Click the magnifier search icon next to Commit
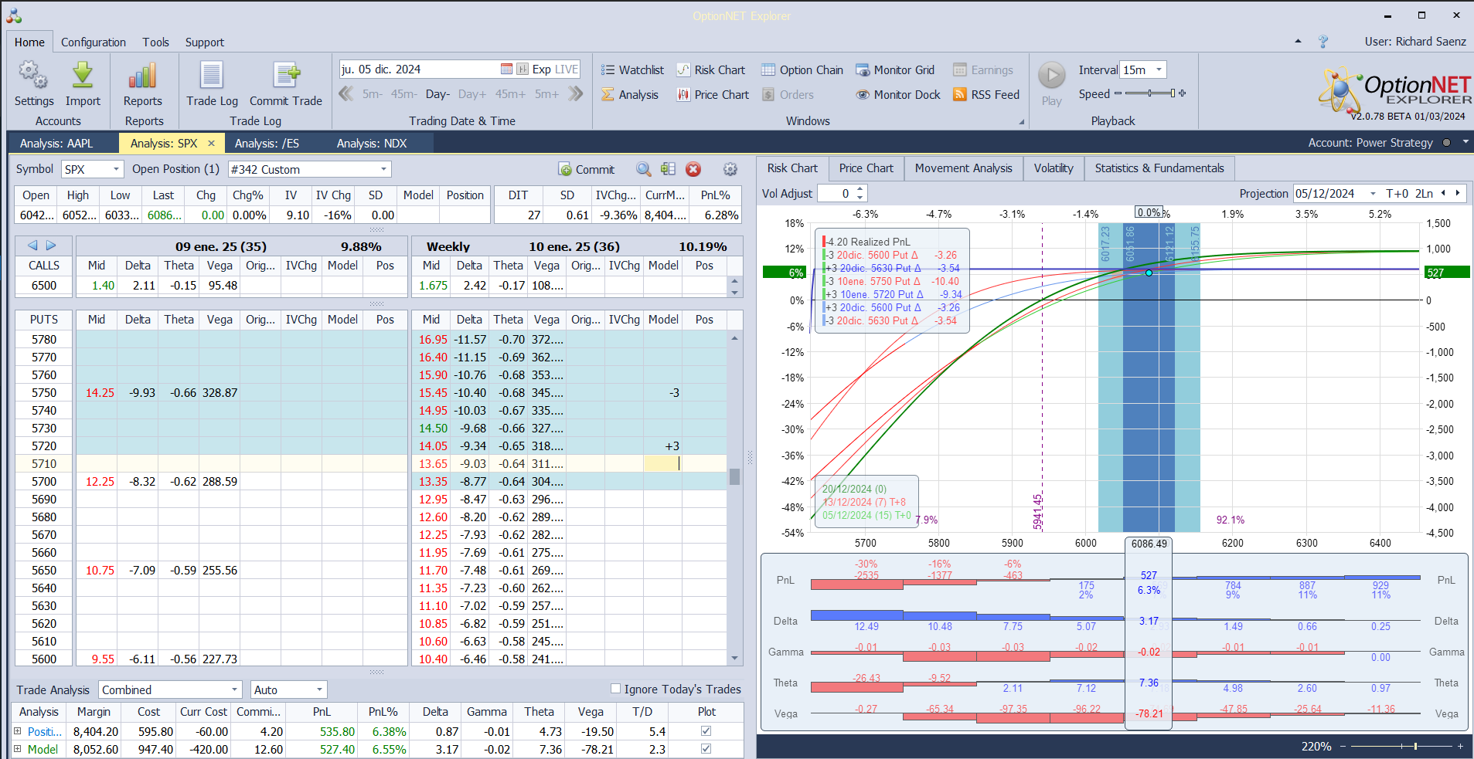The image size is (1474, 759). 643,169
